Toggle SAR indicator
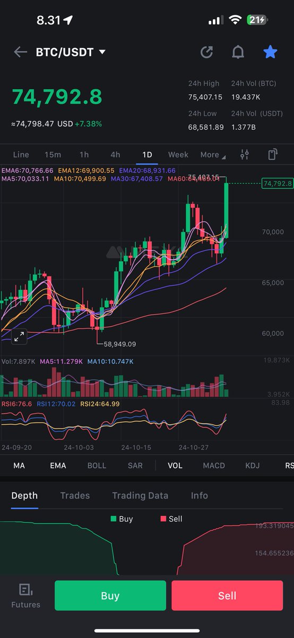This screenshot has width=294, height=638. (x=135, y=465)
